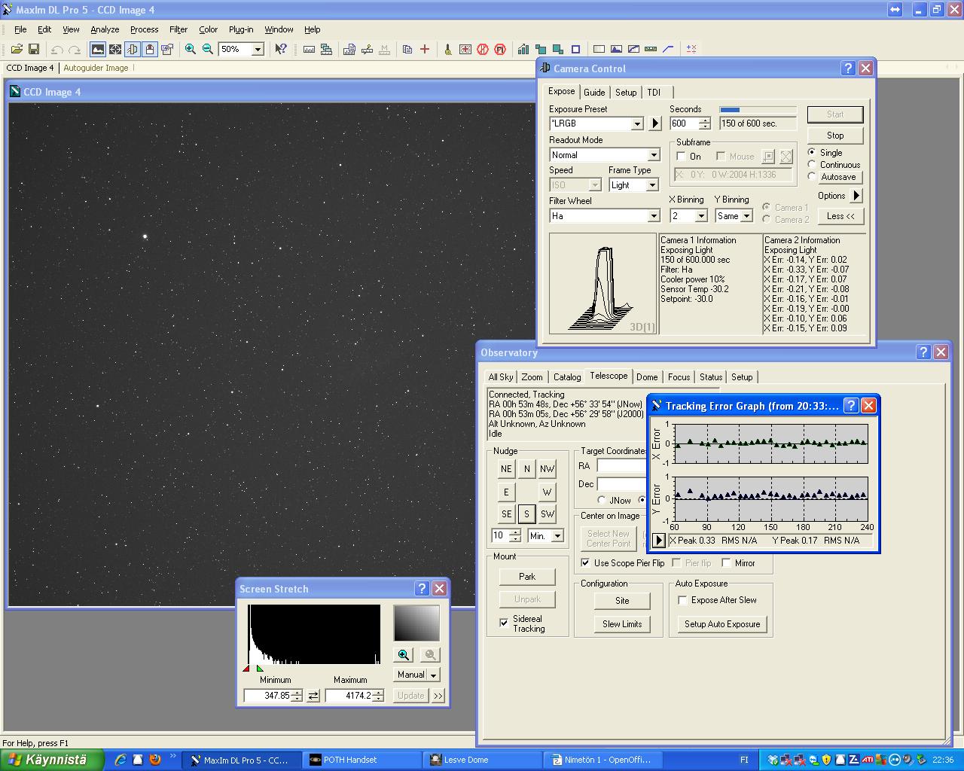The height and width of the screenshot is (771, 964).
Task: Click the red crosshair icon in toolbar
Action: click(x=425, y=49)
